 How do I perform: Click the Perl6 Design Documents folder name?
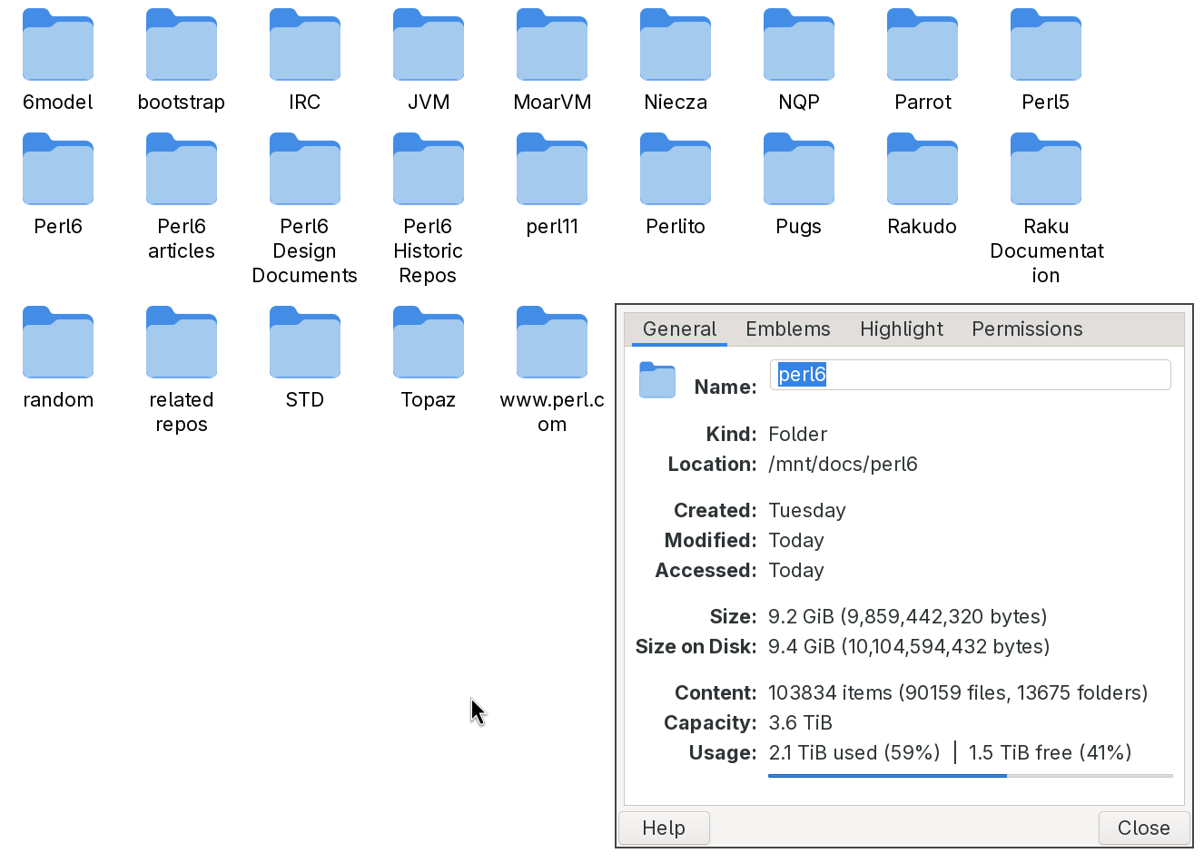[305, 251]
